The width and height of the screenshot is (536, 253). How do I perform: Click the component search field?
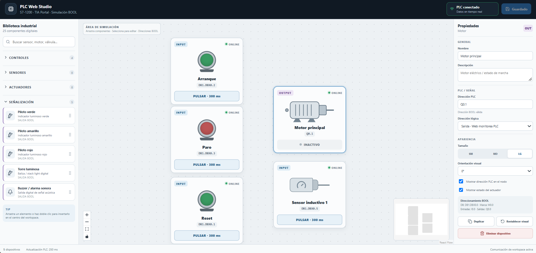point(39,42)
